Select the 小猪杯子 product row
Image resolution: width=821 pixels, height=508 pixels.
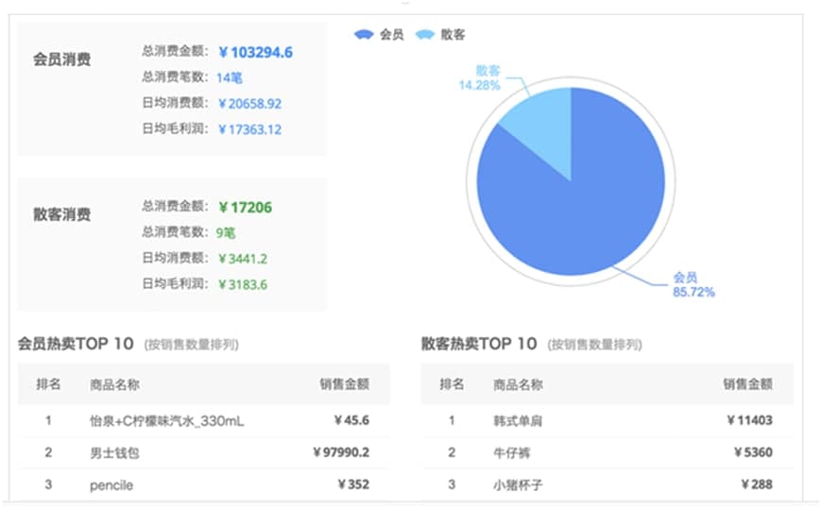[607, 485]
